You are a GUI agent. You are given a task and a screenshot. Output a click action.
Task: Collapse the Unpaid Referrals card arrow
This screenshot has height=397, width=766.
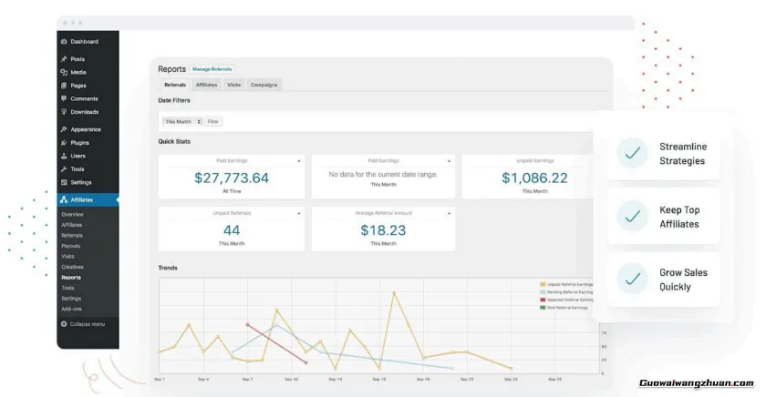click(299, 212)
